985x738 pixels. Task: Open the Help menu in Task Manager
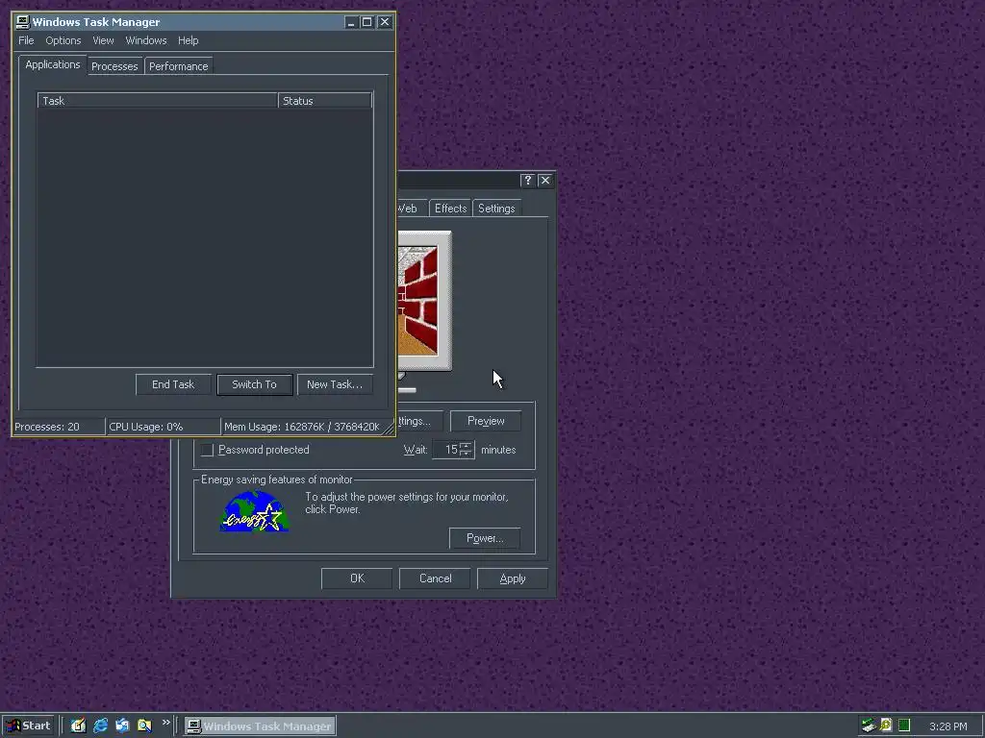click(x=188, y=40)
